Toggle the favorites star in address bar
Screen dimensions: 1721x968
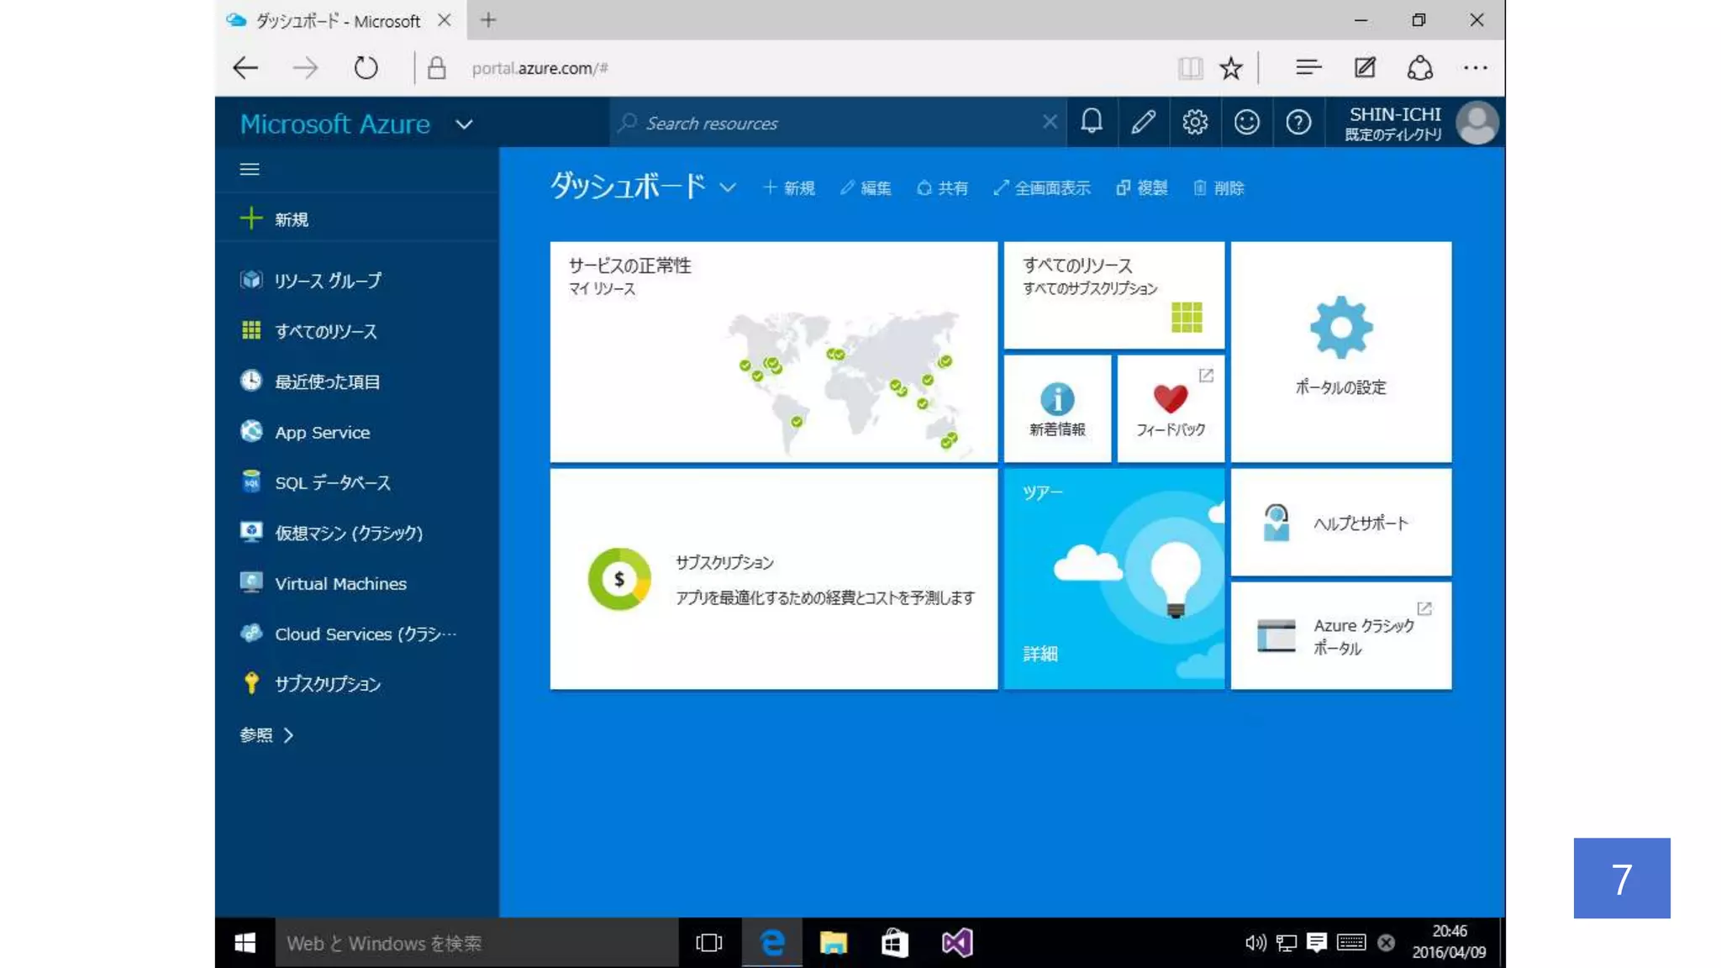[1231, 68]
